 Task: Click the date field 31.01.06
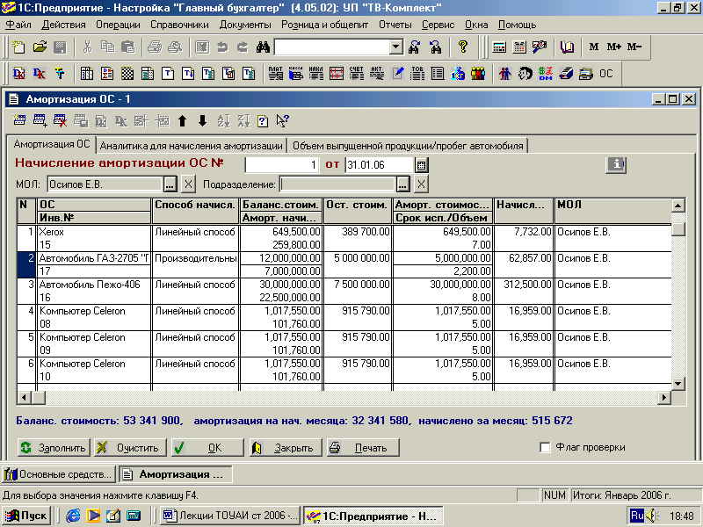380,165
